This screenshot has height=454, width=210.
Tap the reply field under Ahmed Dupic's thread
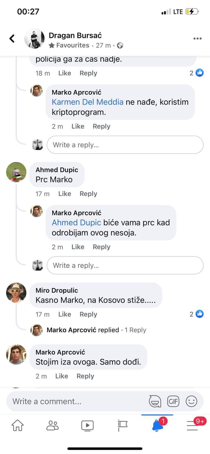point(125,265)
